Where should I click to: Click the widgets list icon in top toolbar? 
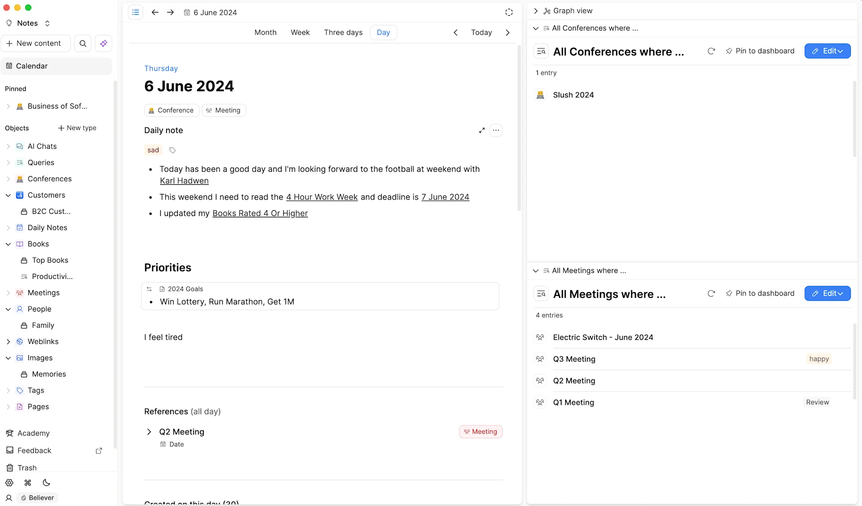[x=136, y=12]
